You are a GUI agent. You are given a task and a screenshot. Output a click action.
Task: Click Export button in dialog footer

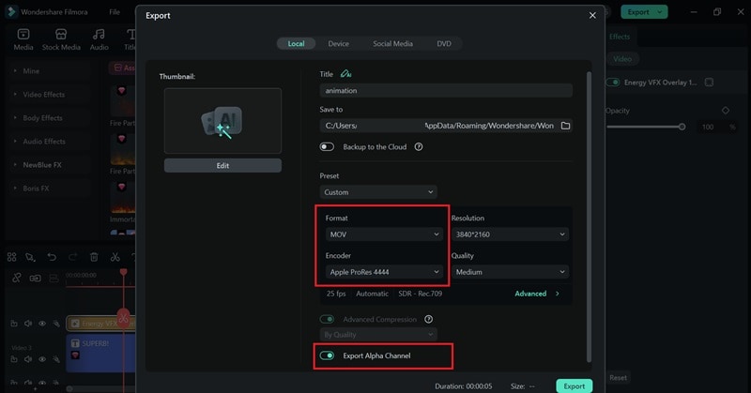(574, 385)
